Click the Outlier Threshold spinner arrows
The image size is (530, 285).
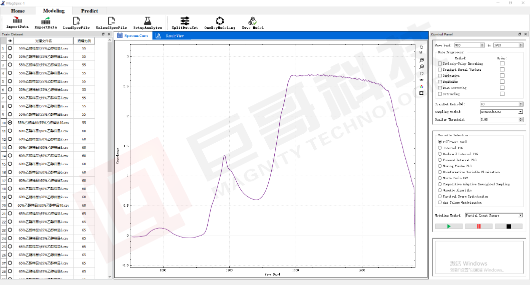click(521, 119)
